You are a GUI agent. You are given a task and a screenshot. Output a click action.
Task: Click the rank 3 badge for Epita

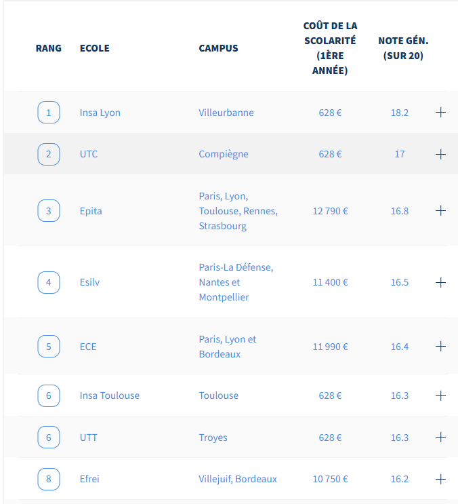48,211
